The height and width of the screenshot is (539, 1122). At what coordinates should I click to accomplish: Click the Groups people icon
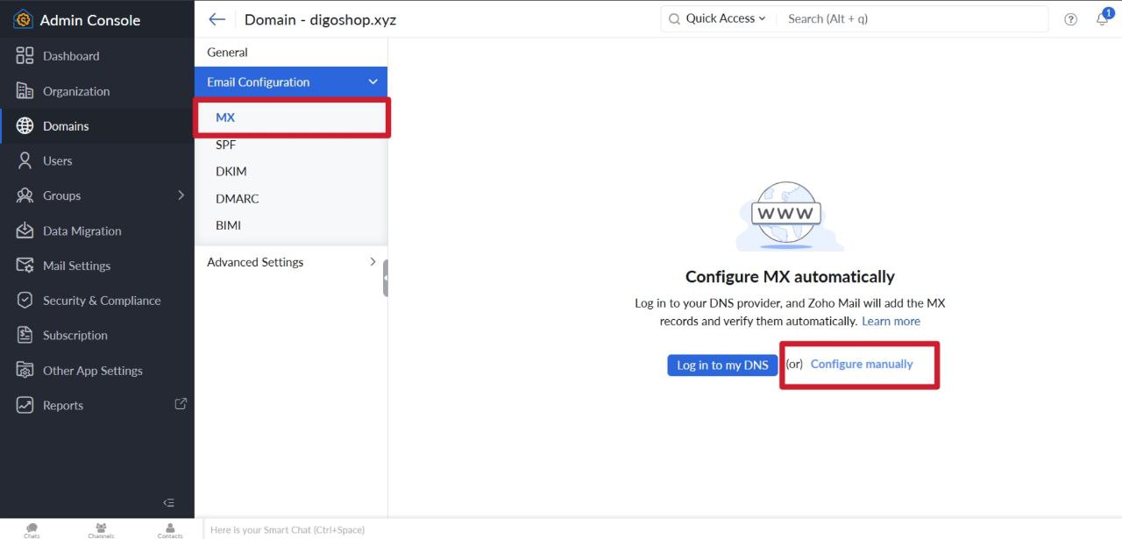click(25, 195)
